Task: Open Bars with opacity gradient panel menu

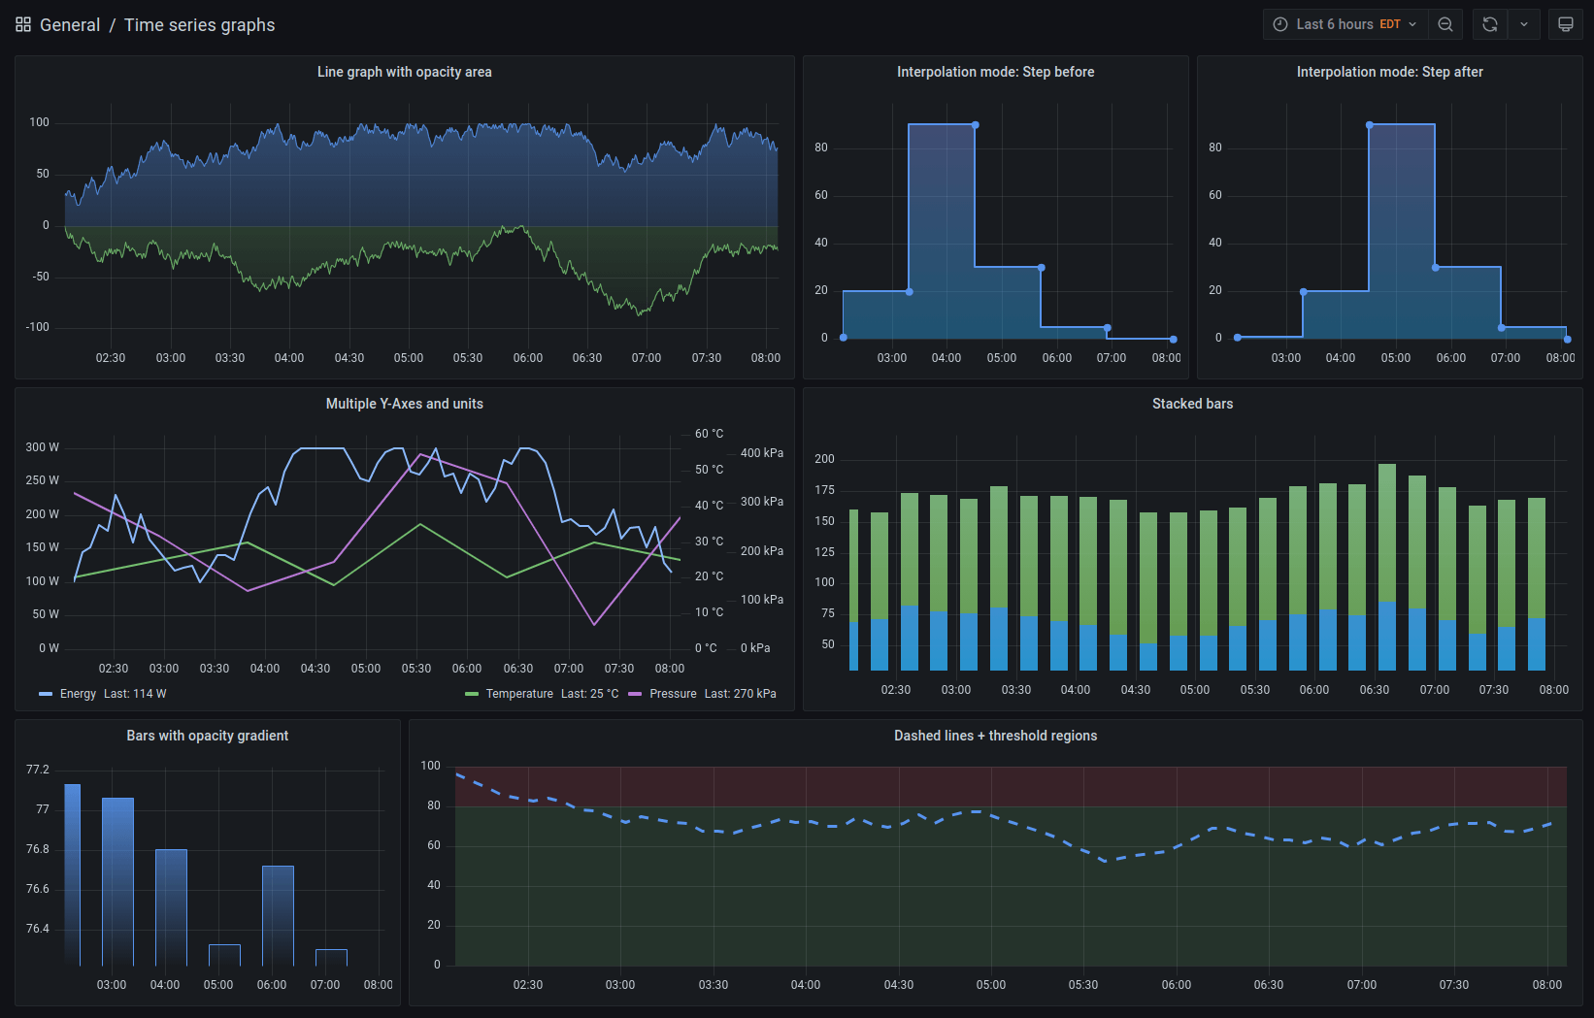Action: 207,736
